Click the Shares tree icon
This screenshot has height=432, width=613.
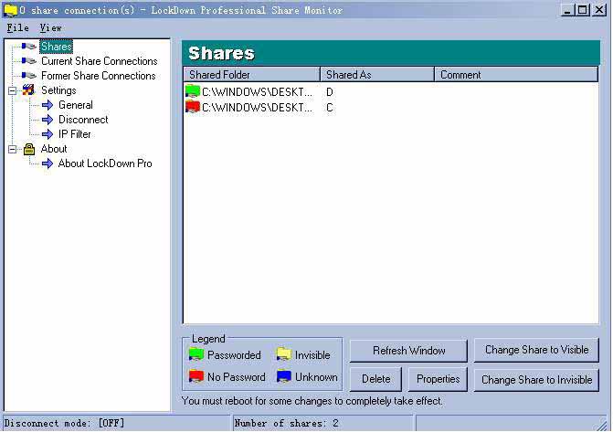click(x=28, y=47)
